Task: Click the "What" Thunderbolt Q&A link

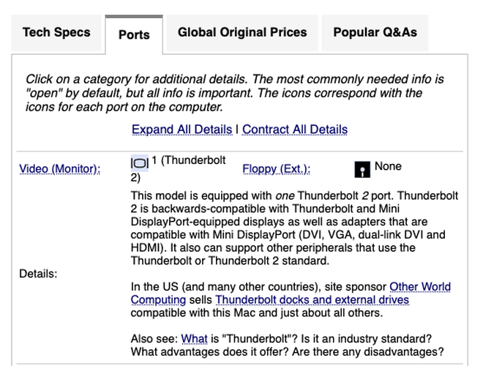Action: tap(194, 339)
